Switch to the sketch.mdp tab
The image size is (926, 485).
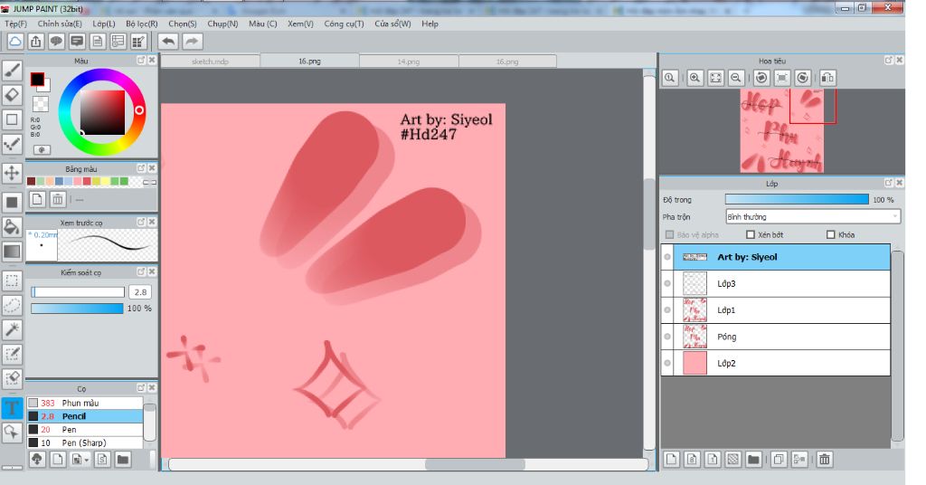[210, 61]
